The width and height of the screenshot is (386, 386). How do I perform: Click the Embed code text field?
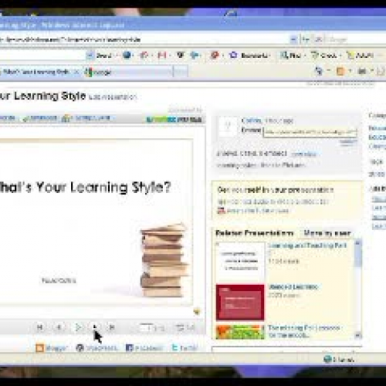point(310,132)
